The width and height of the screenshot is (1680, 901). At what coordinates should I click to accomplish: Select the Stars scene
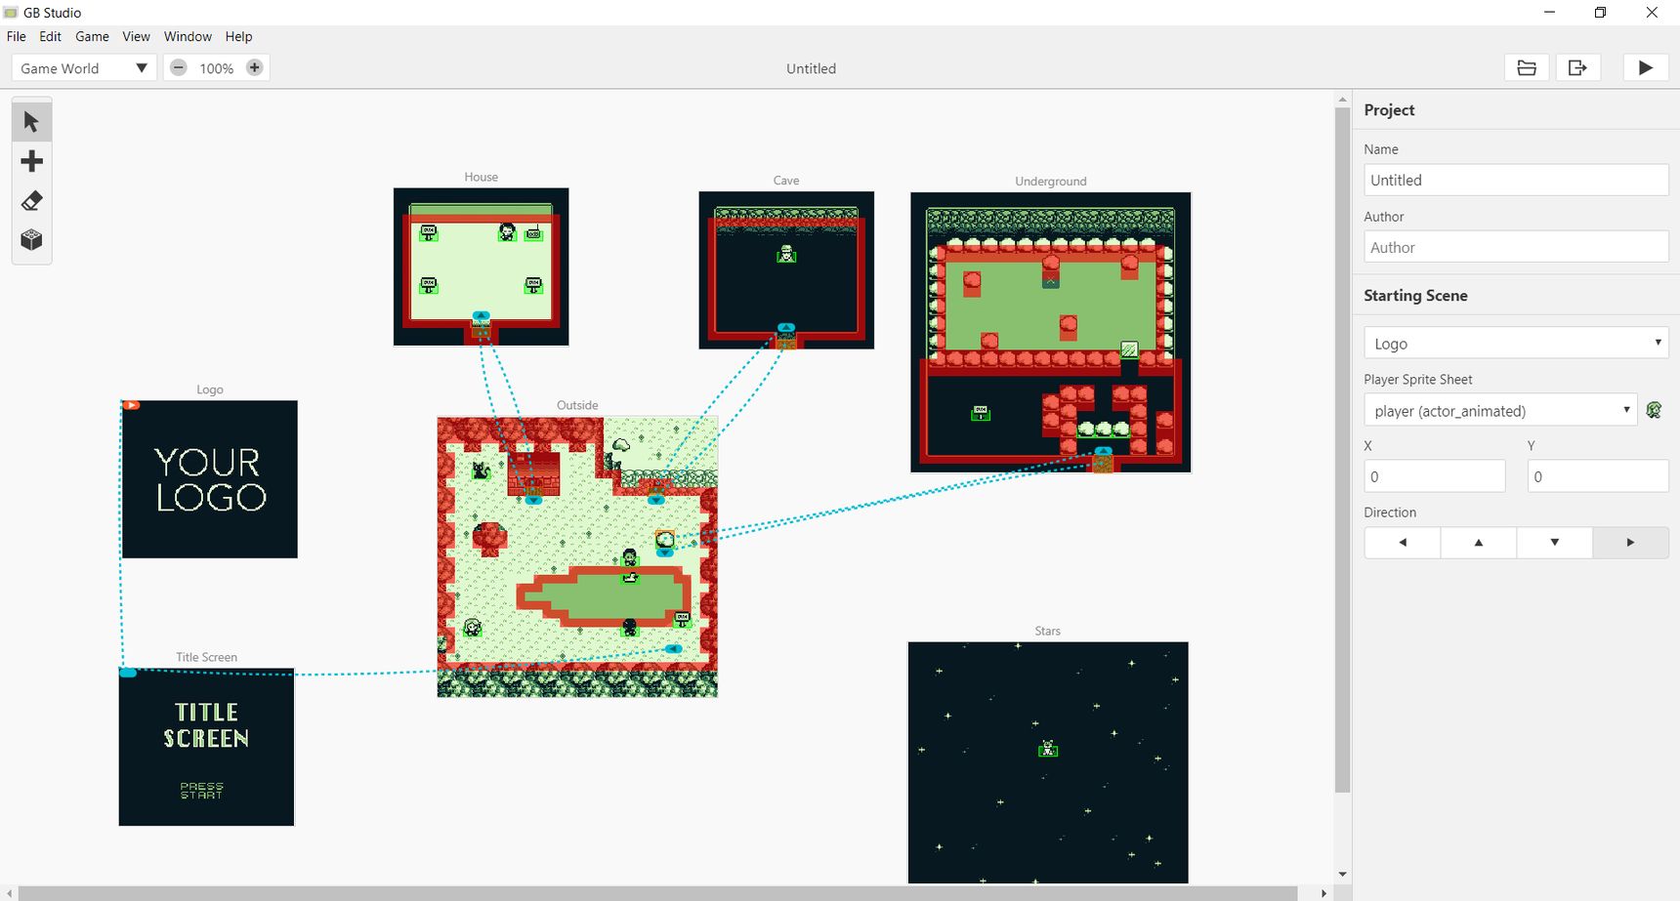click(x=1048, y=762)
